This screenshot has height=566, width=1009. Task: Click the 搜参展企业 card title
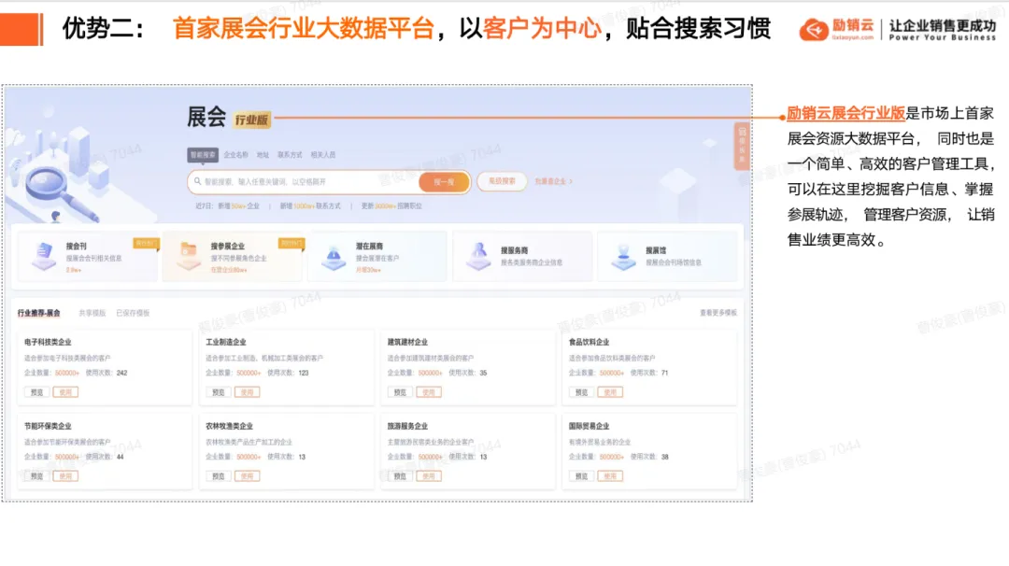(x=228, y=247)
